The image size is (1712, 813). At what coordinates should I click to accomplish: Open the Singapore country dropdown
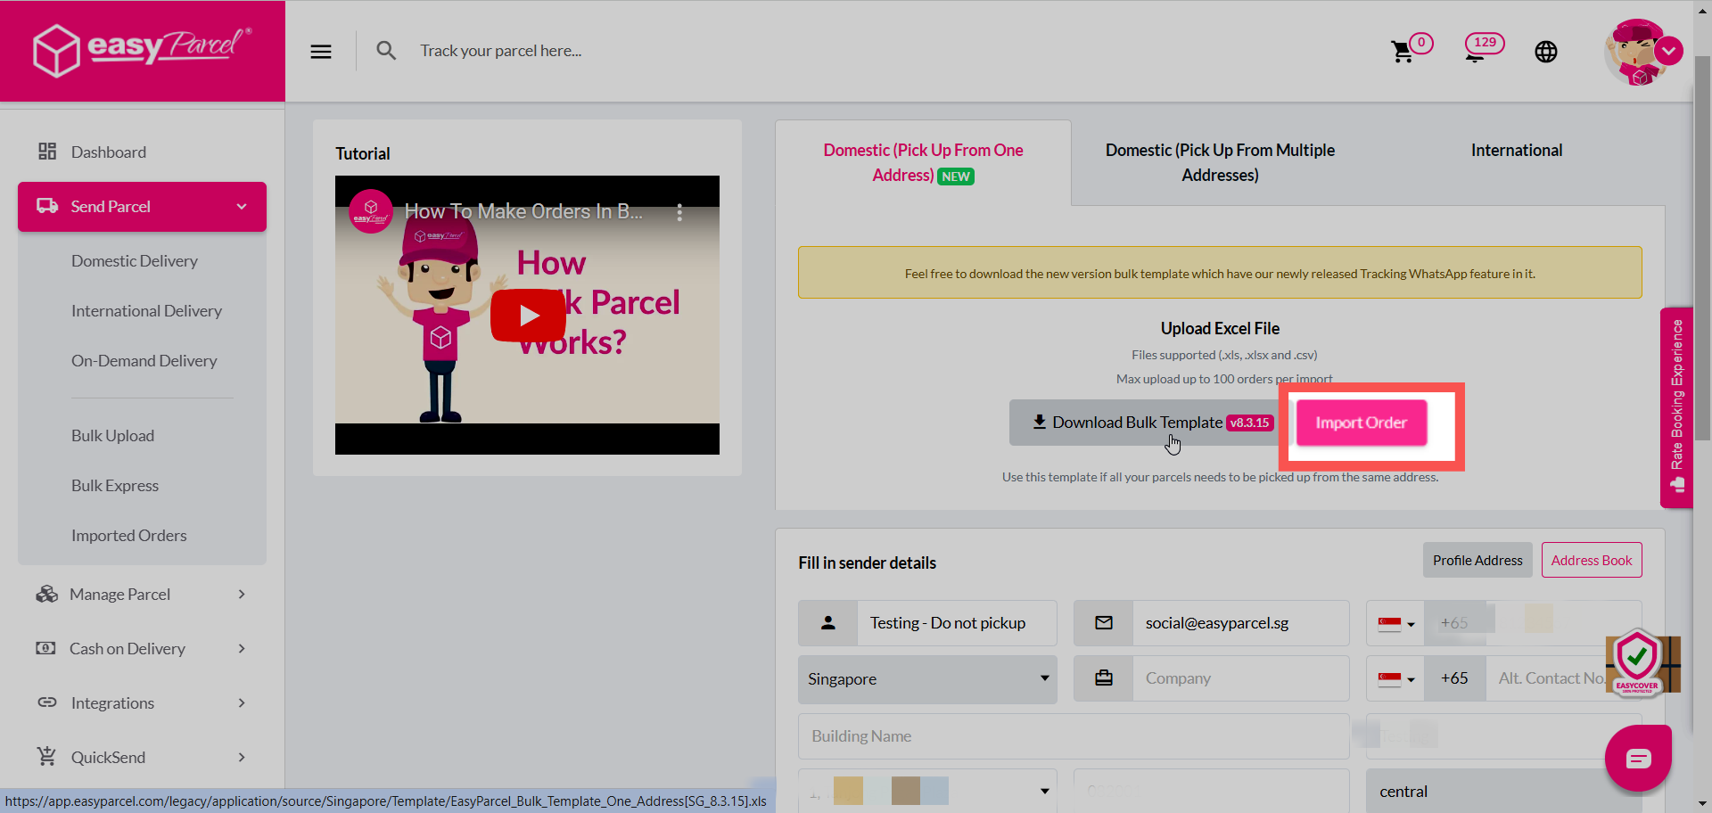point(927,679)
